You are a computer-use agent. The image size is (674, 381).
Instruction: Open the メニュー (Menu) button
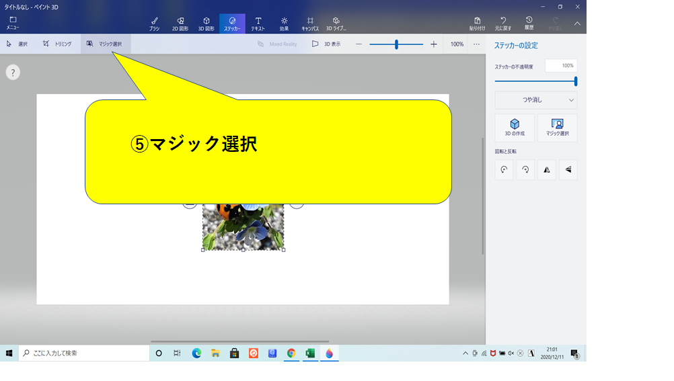(13, 23)
